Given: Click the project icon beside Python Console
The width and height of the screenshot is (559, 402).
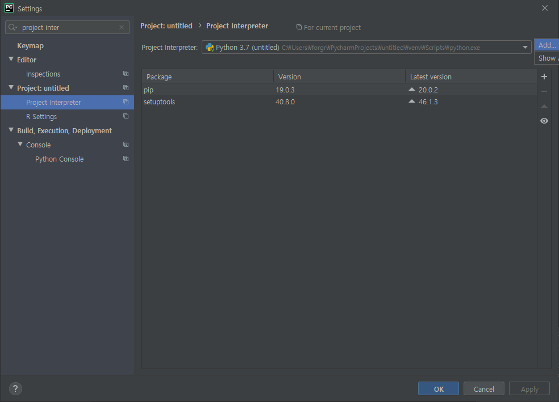Looking at the screenshot, I should [x=126, y=159].
